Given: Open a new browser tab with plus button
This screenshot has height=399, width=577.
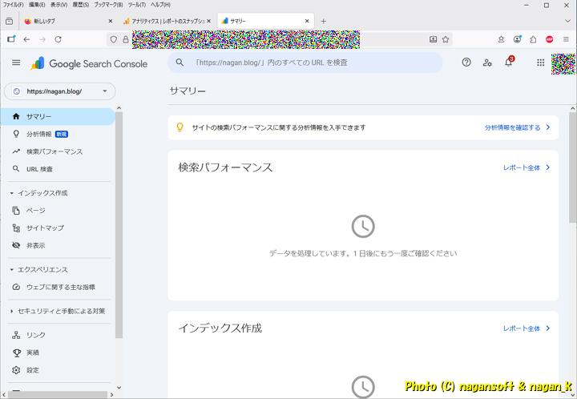Looking at the screenshot, I should pyautogui.click(x=324, y=21).
